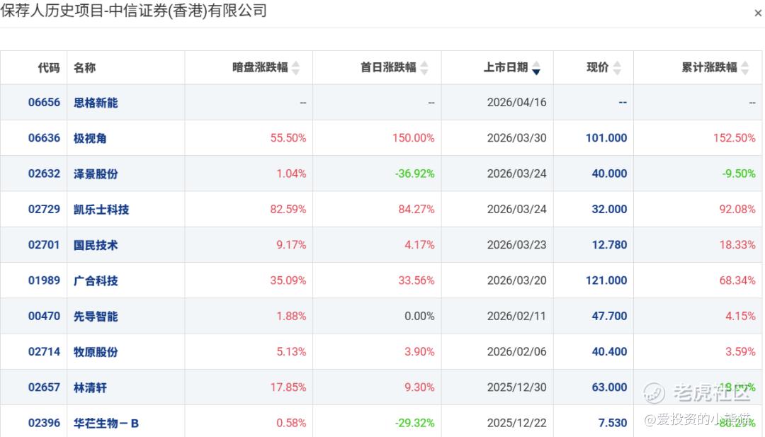This screenshot has height=437, width=765.
Task: Open stock 国民技术
Action: coord(96,245)
